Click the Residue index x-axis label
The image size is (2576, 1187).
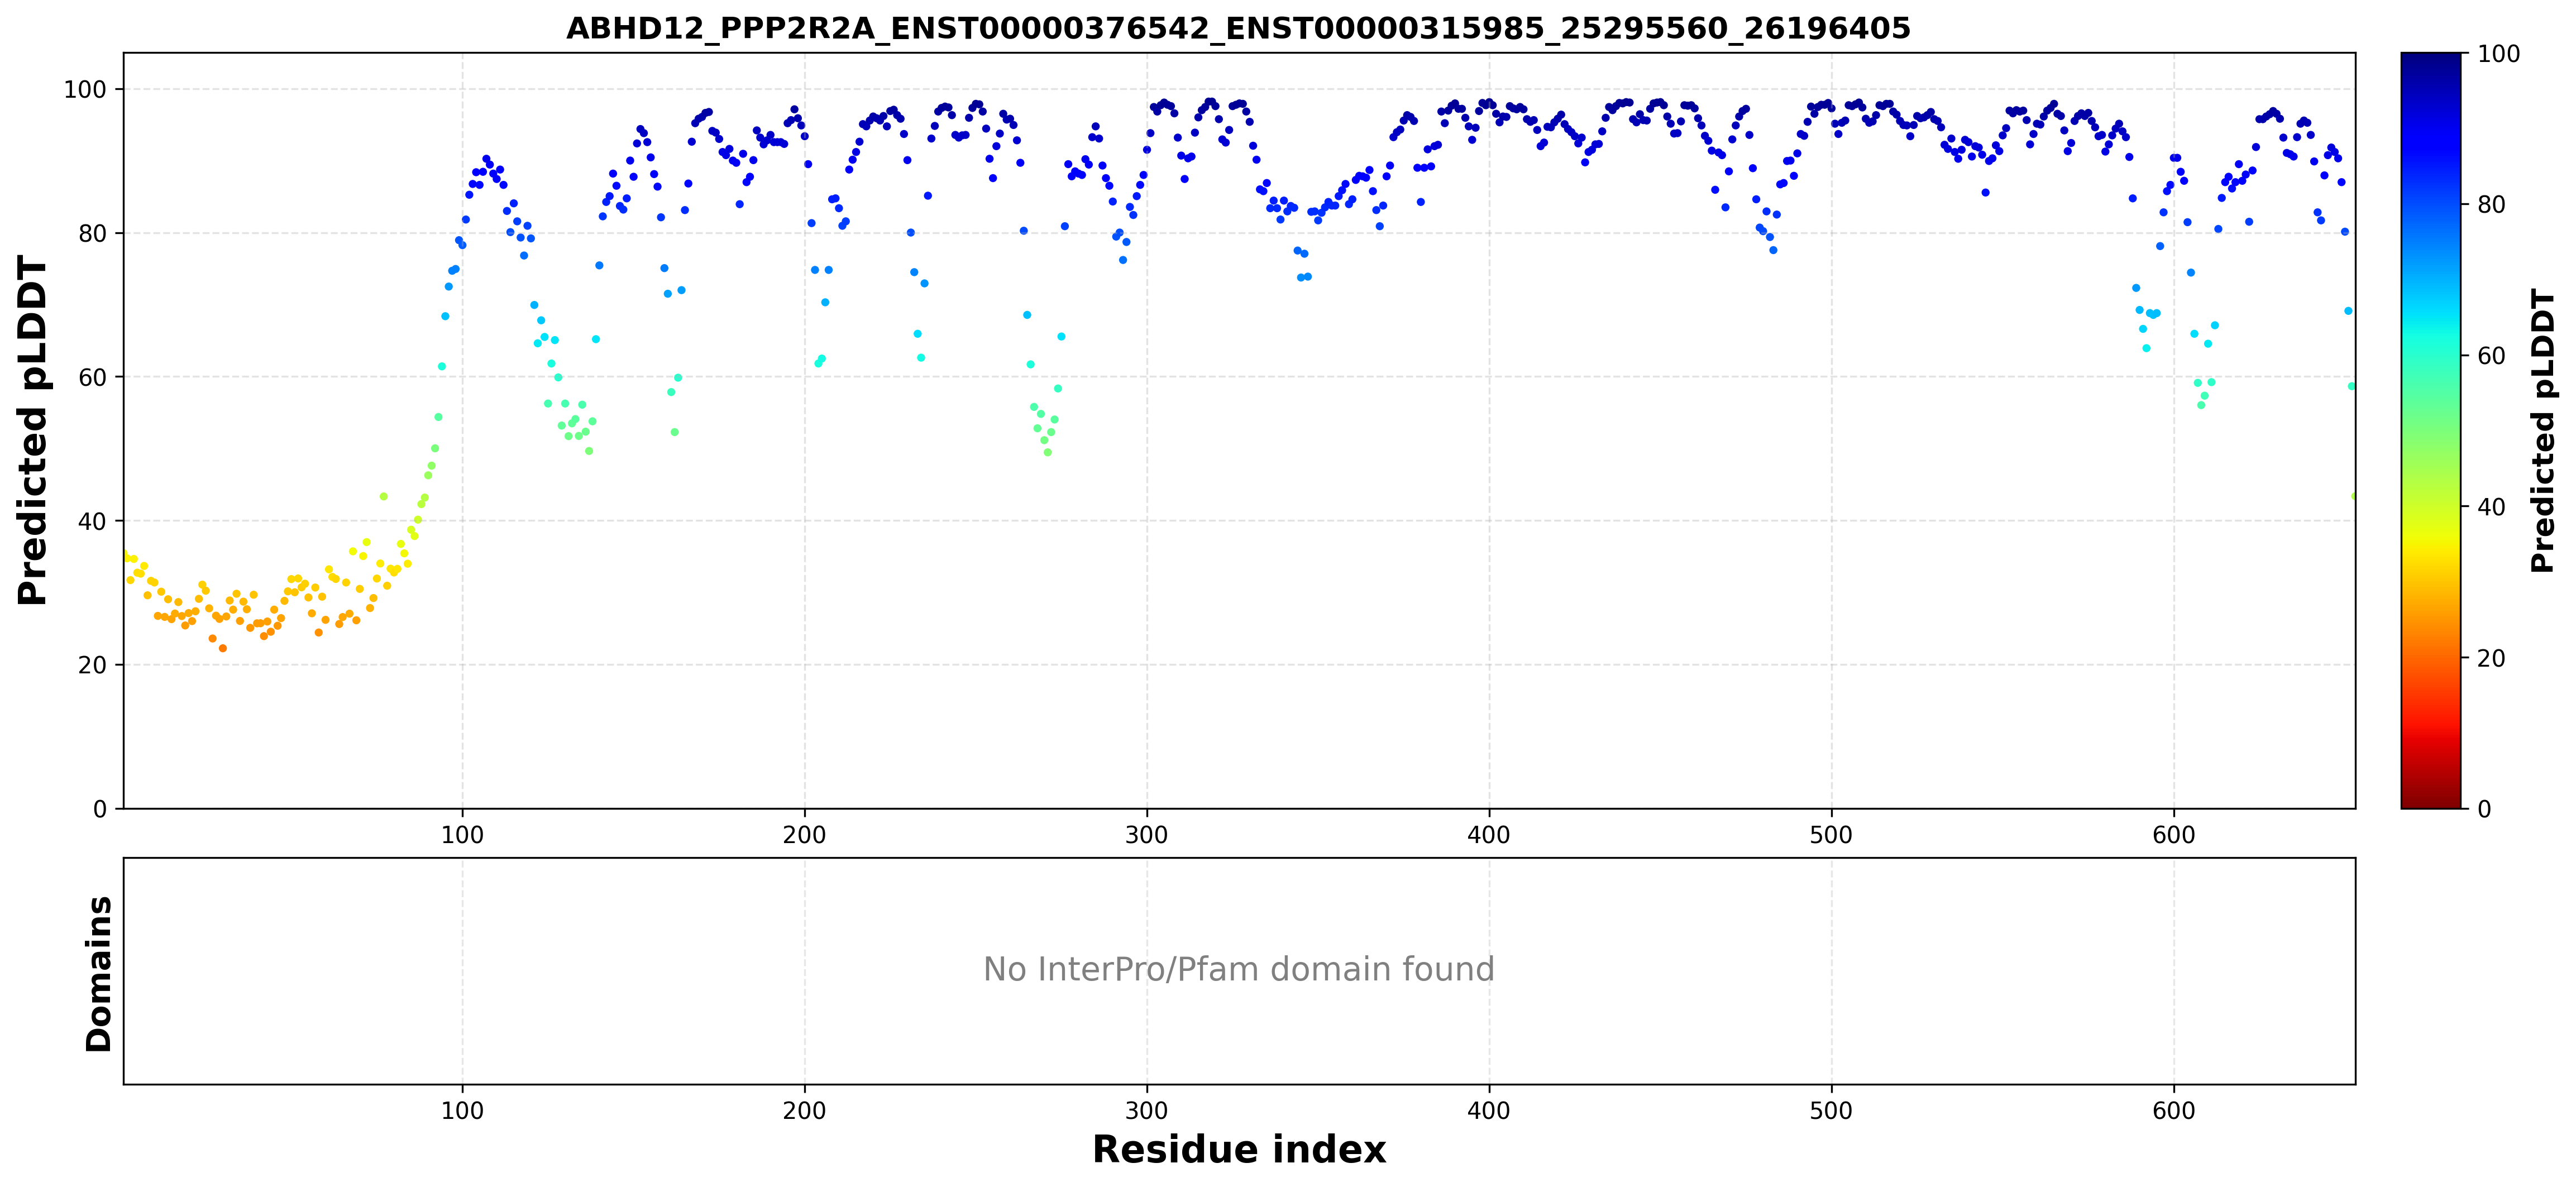pyautogui.click(x=1238, y=1150)
